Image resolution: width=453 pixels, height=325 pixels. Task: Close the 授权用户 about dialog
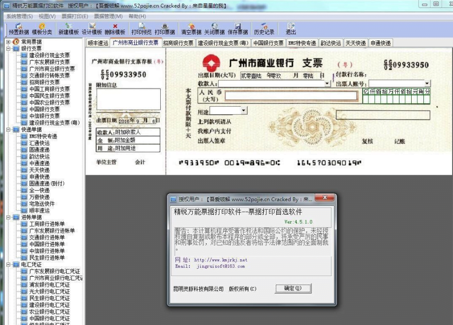pyautogui.click(x=325, y=198)
